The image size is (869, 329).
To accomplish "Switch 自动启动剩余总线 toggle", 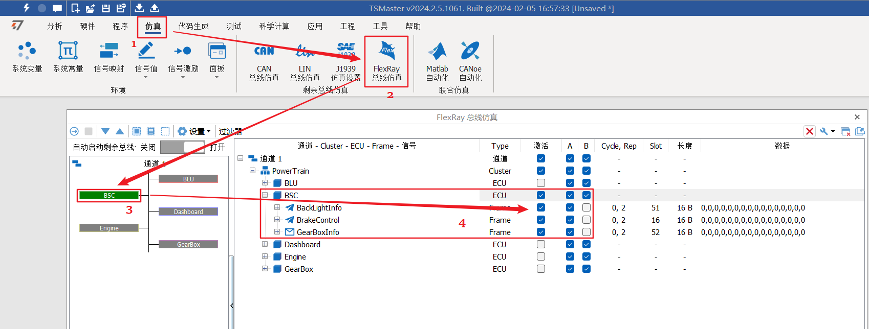I will pyautogui.click(x=183, y=147).
